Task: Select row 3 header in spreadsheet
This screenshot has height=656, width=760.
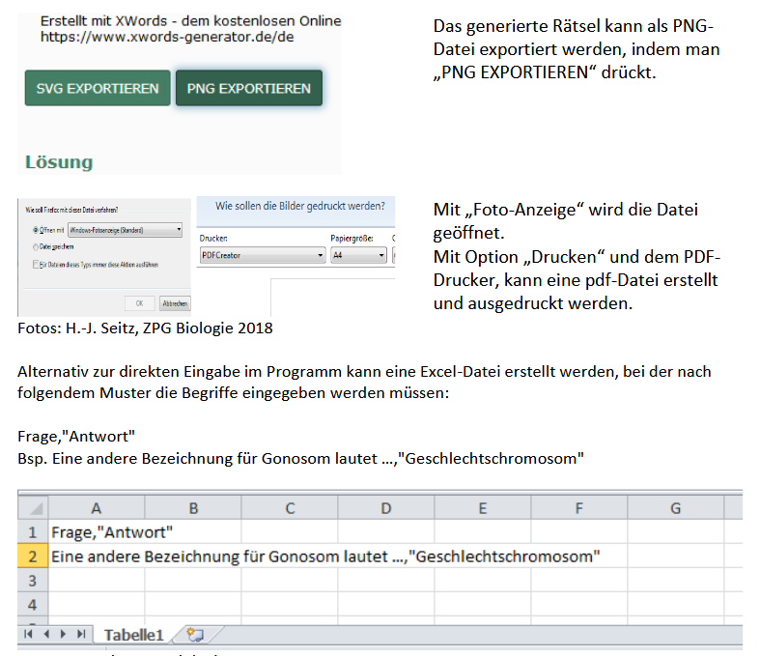Action: (x=32, y=581)
